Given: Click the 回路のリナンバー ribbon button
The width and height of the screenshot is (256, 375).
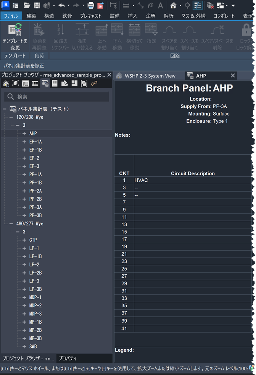Looking at the screenshot, I should 60,36.
